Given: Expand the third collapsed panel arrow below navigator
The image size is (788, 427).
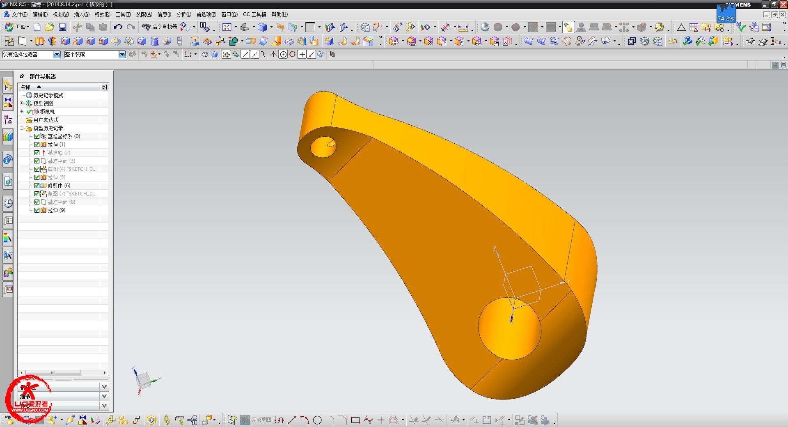Looking at the screenshot, I should [x=104, y=406].
